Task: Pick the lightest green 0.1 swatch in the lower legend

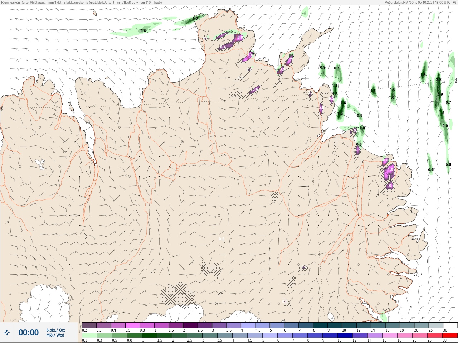Action: (89, 335)
